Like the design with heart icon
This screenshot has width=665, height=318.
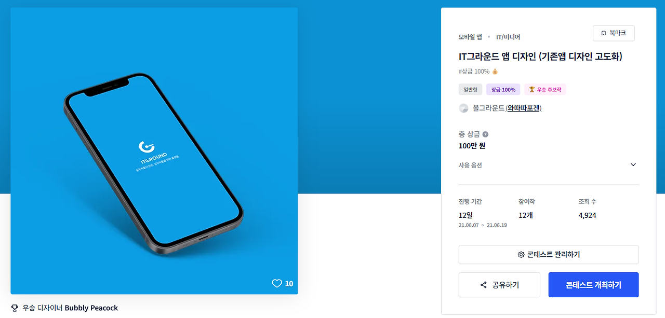click(x=277, y=283)
